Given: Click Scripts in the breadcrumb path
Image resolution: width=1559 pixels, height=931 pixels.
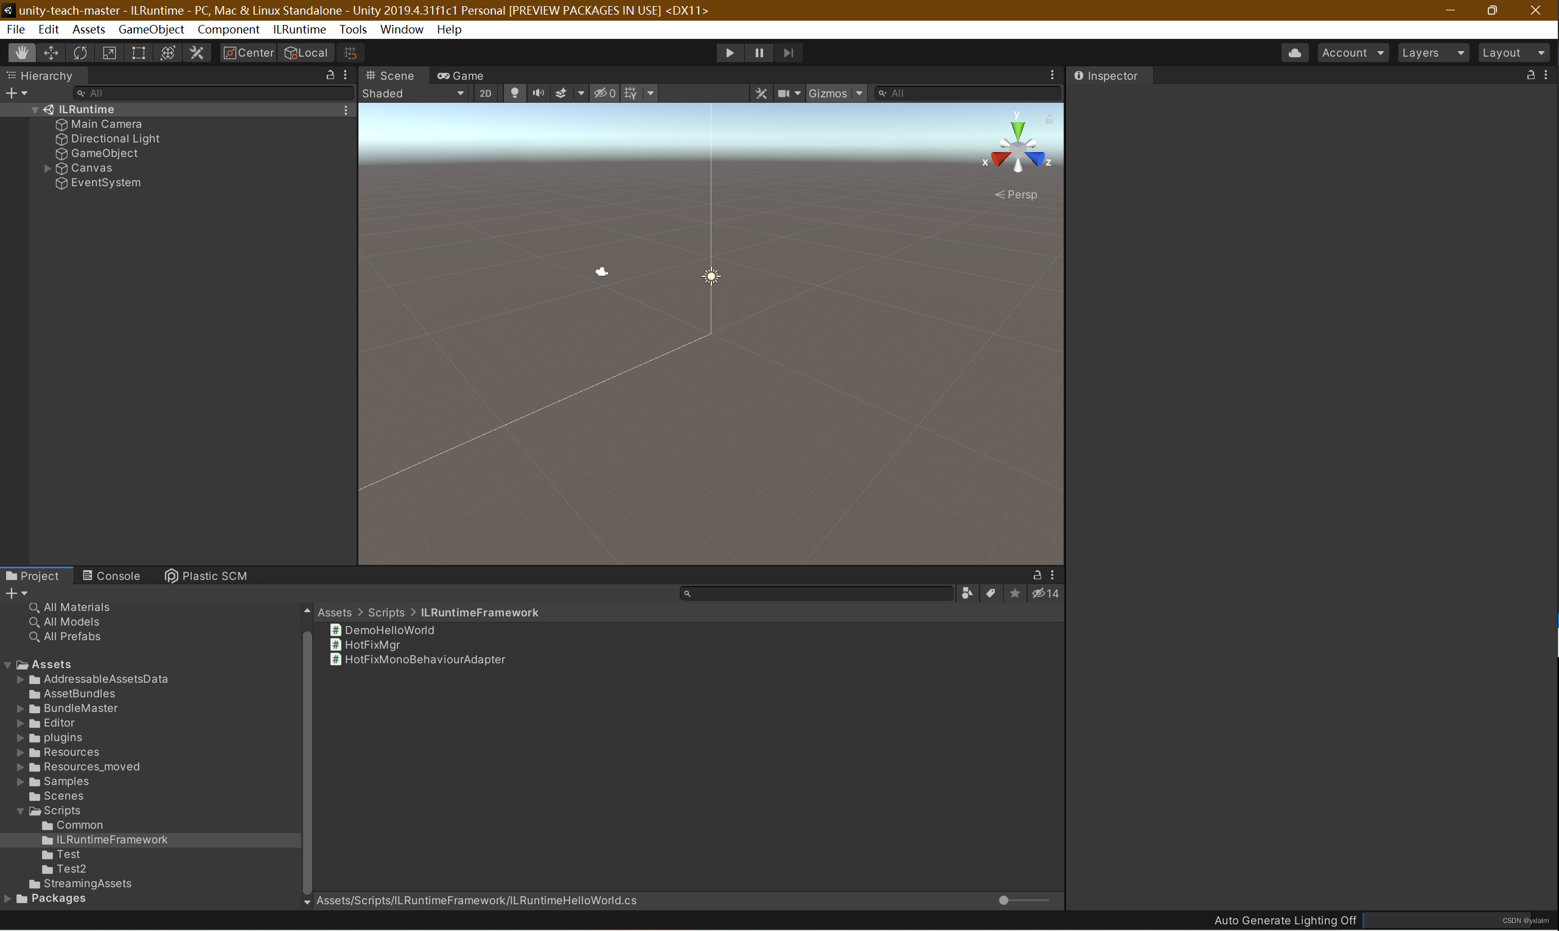Looking at the screenshot, I should click(386, 612).
